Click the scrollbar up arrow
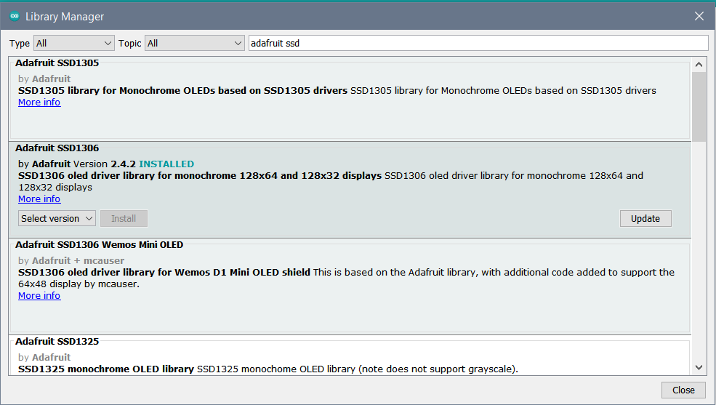Image resolution: width=716 pixels, height=405 pixels. coord(699,65)
